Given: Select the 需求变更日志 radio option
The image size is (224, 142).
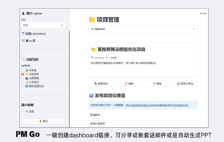Looking at the screenshot, I should 22,86.
